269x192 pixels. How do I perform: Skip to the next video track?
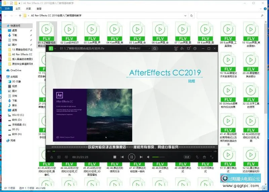pyautogui.click(x=141, y=157)
